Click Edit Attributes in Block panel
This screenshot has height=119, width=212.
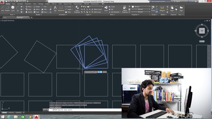(x=114, y=12)
